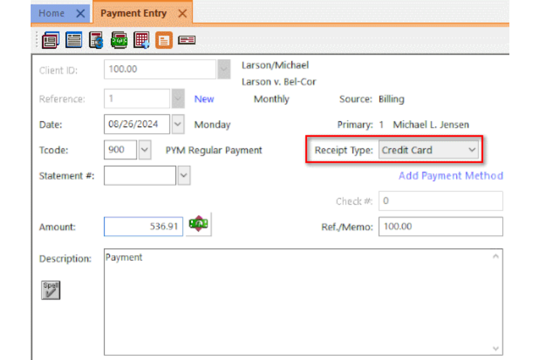Select the Payment Entry tab
This screenshot has width=540, height=360.
pos(134,13)
